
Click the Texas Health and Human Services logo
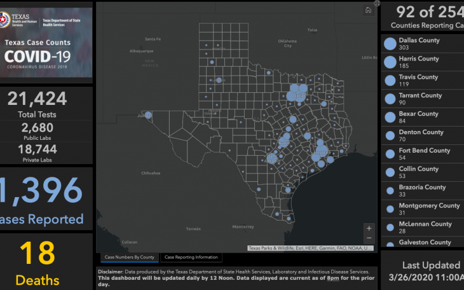(20, 22)
